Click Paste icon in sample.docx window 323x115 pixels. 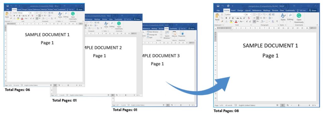point(7,14)
